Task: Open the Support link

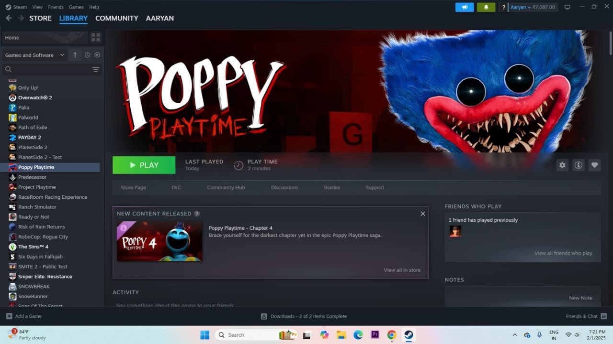Action: (x=375, y=187)
